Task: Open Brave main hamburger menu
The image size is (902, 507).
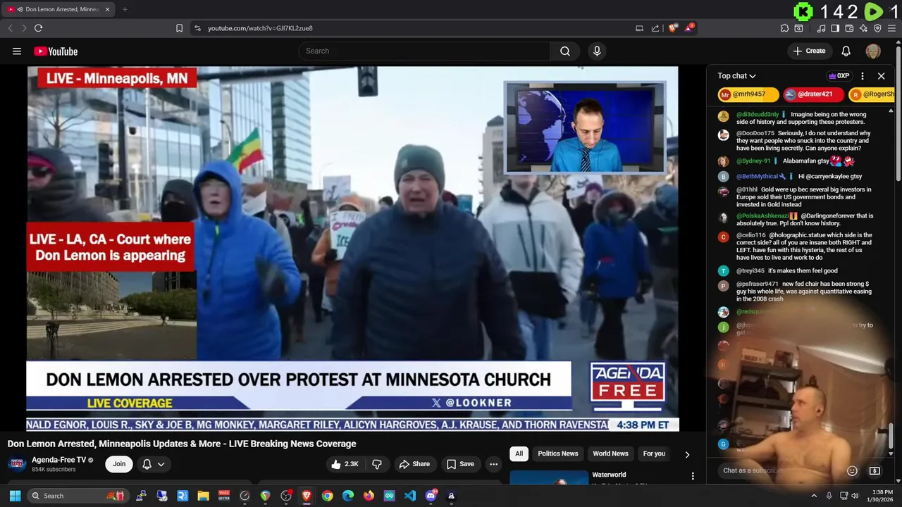Action: (x=891, y=28)
